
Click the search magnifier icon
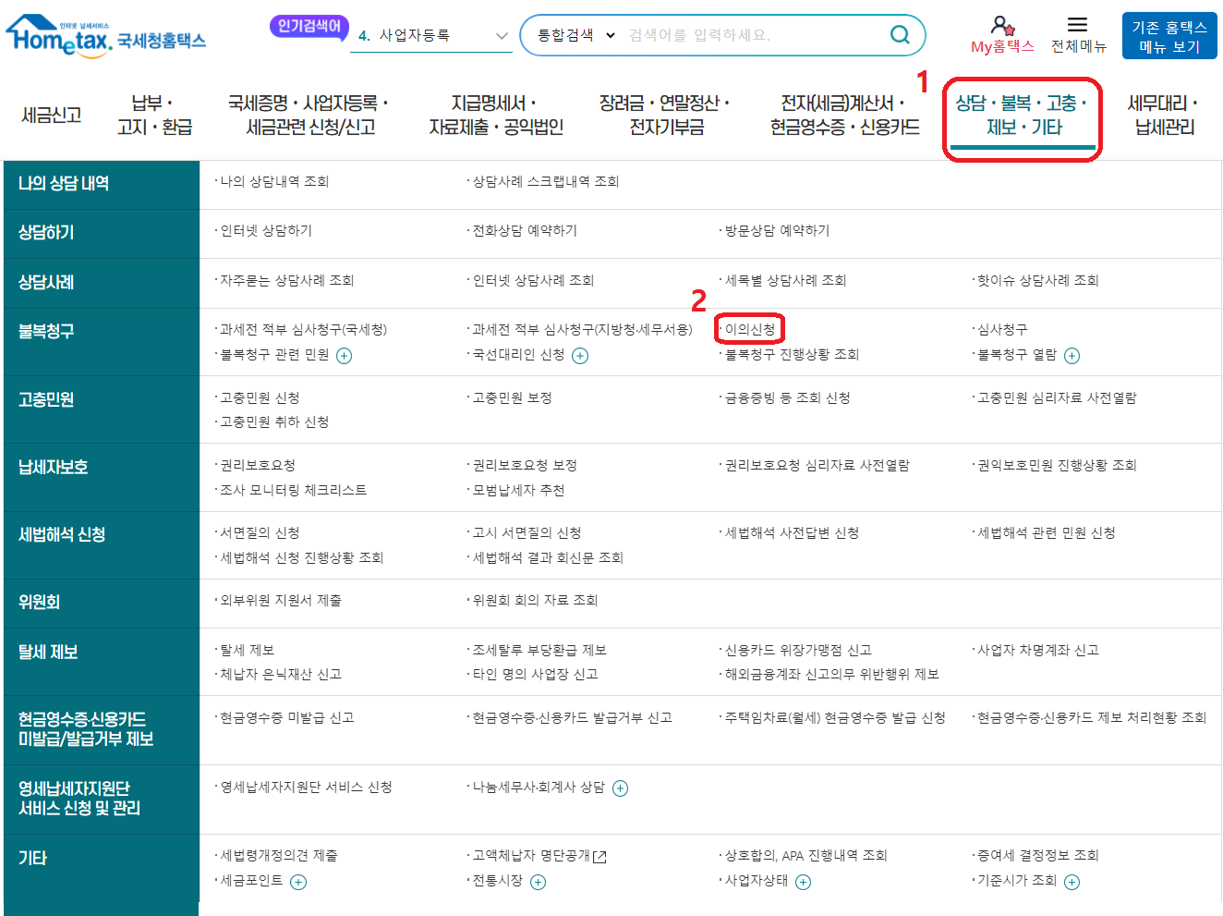coord(900,33)
